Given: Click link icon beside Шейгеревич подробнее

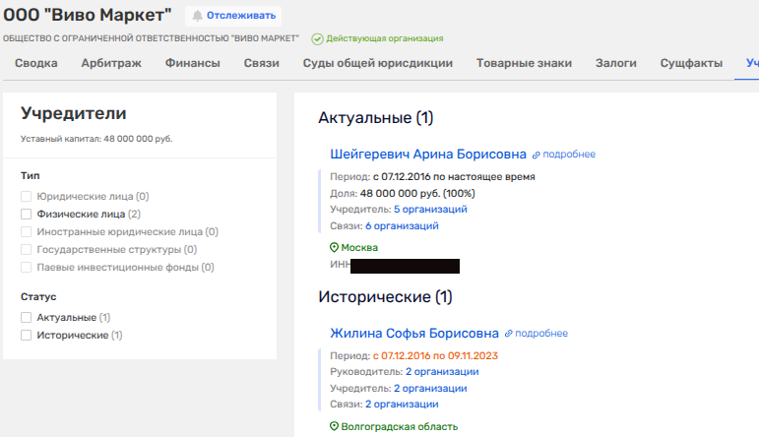Looking at the screenshot, I should 537,155.
